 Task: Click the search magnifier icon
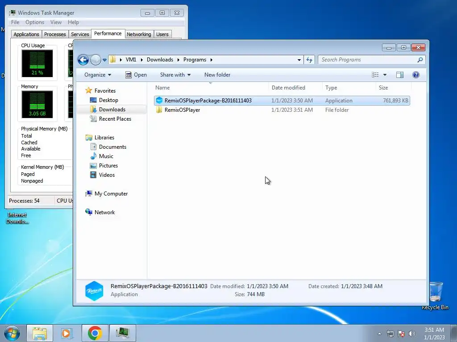tap(420, 60)
